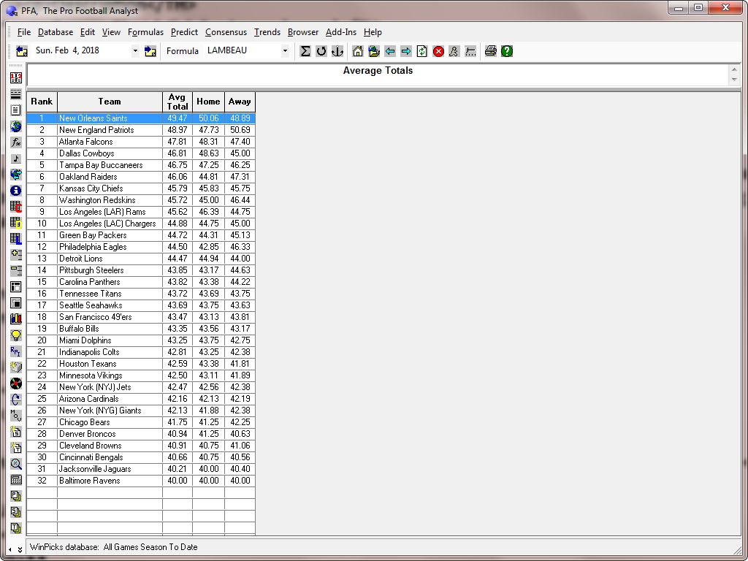This screenshot has height=561, width=748.
Task: Click the Sigma summation toolbar icon
Action: pos(305,51)
